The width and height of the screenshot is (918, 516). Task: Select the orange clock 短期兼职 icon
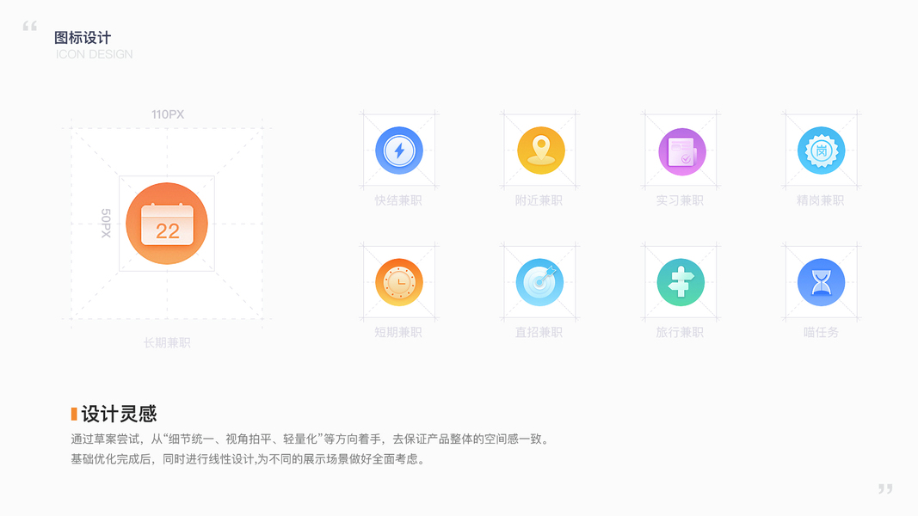(399, 282)
